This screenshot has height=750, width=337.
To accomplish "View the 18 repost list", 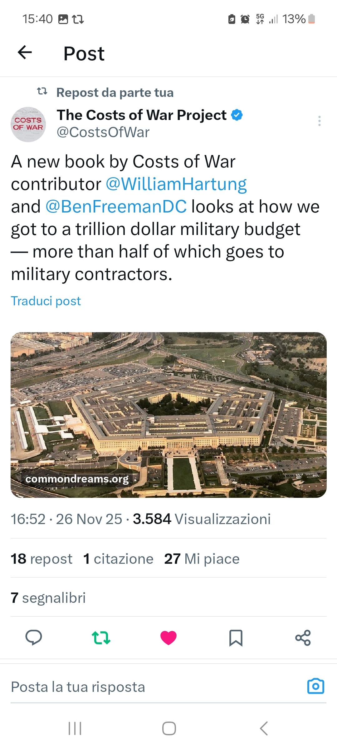I will [42, 559].
